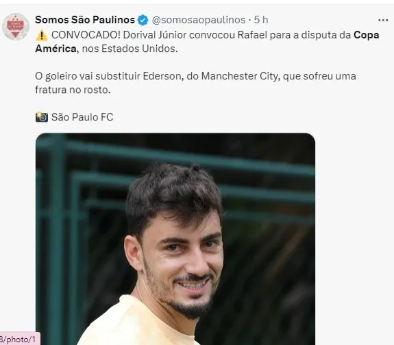Click the /photo/1 status bar URL preview
The width and height of the screenshot is (394, 345).
pos(19,340)
